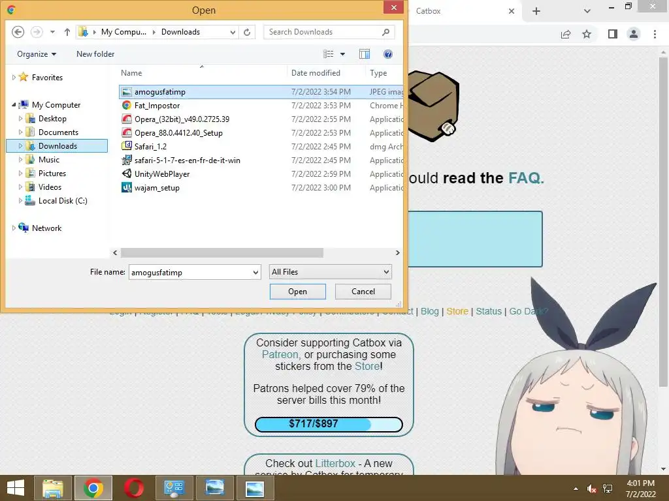
Task: Click the $717/$897 donation progress bar
Action: click(329, 424)
